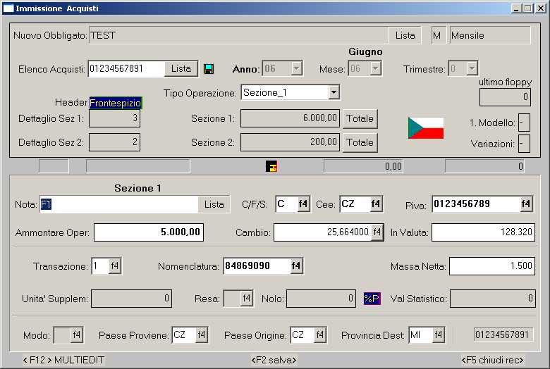550x369 pixels.
Task: Click the f4 lookup button beside Piva field
Action: click(x=526, y=204)
